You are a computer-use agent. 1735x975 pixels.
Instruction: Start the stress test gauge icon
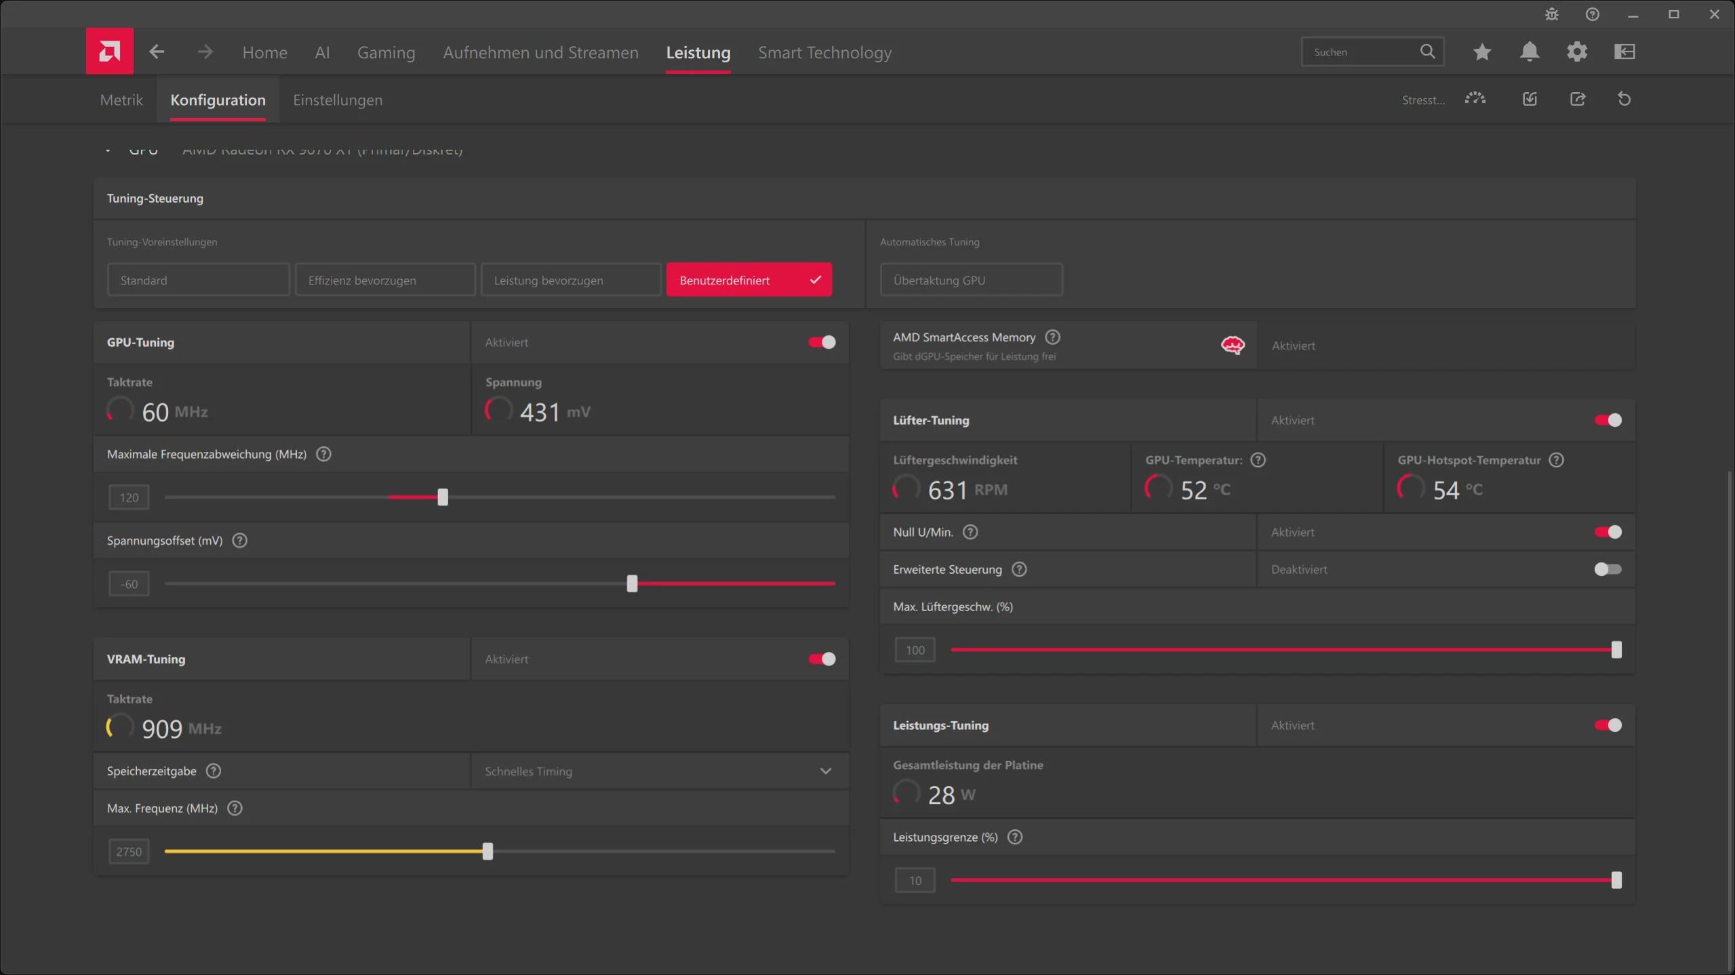point(1475,99)
